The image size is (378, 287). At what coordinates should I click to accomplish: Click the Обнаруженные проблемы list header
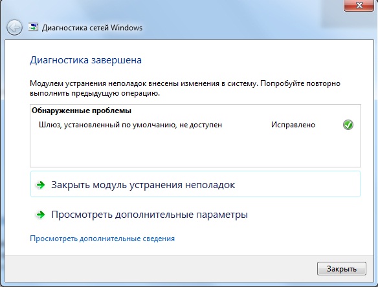click(82, 111)
